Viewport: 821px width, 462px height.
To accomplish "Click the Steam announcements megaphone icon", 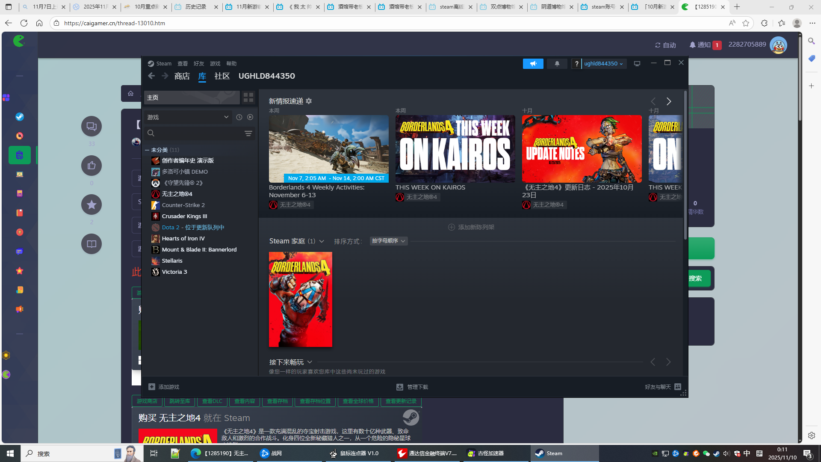I will [x=533, y=64].
